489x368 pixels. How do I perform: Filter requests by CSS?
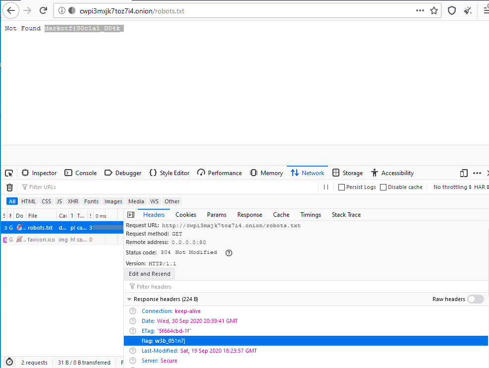click(46, 201)
